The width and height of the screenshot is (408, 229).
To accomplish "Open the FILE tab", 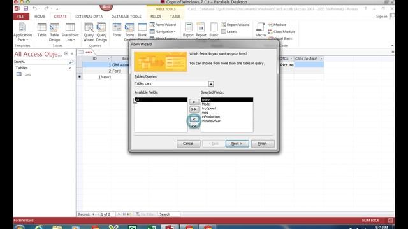I will (20, 17).
